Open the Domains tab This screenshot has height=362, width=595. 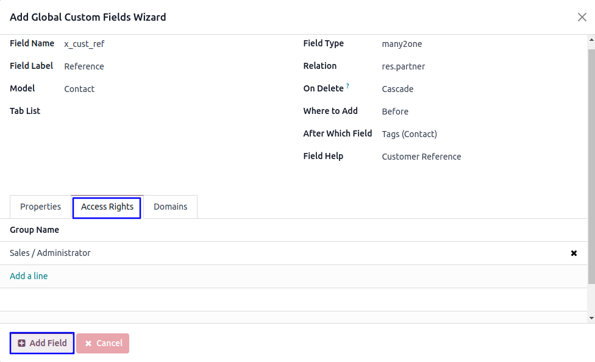pos(170,207)
